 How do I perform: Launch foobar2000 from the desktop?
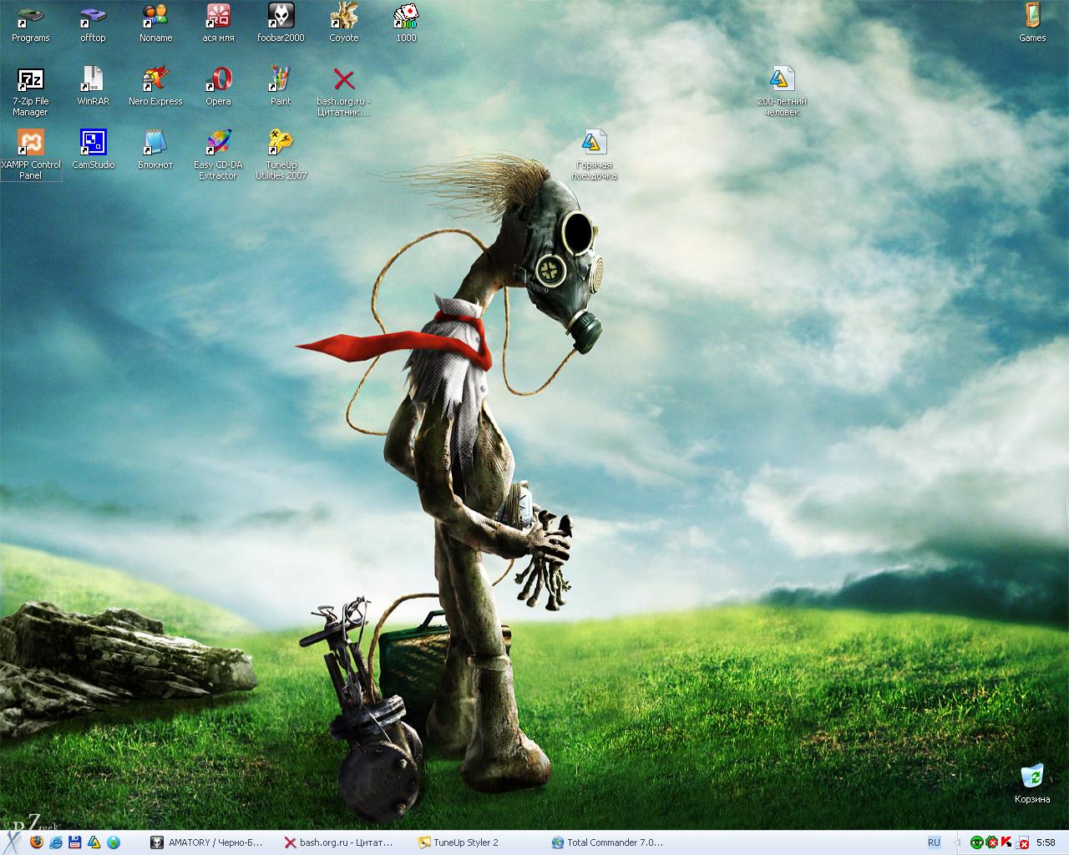[x=281, y=23]
